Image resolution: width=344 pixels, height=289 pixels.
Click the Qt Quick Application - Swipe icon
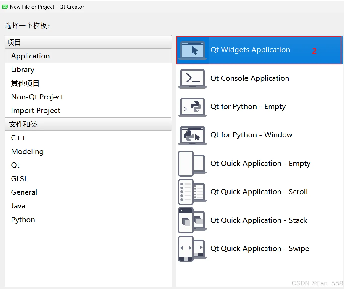pyautogui.click(x=192, y=249)
